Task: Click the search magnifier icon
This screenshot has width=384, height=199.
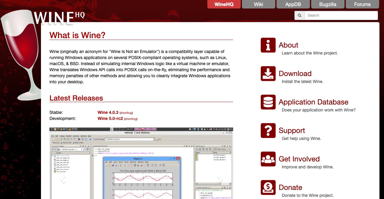Action: point(300,15)
